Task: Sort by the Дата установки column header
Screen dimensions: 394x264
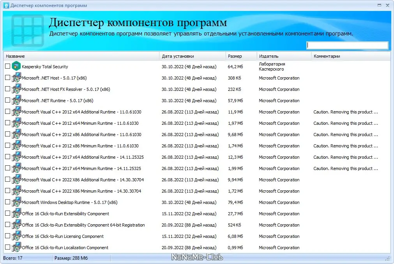Action: [193, 56]
